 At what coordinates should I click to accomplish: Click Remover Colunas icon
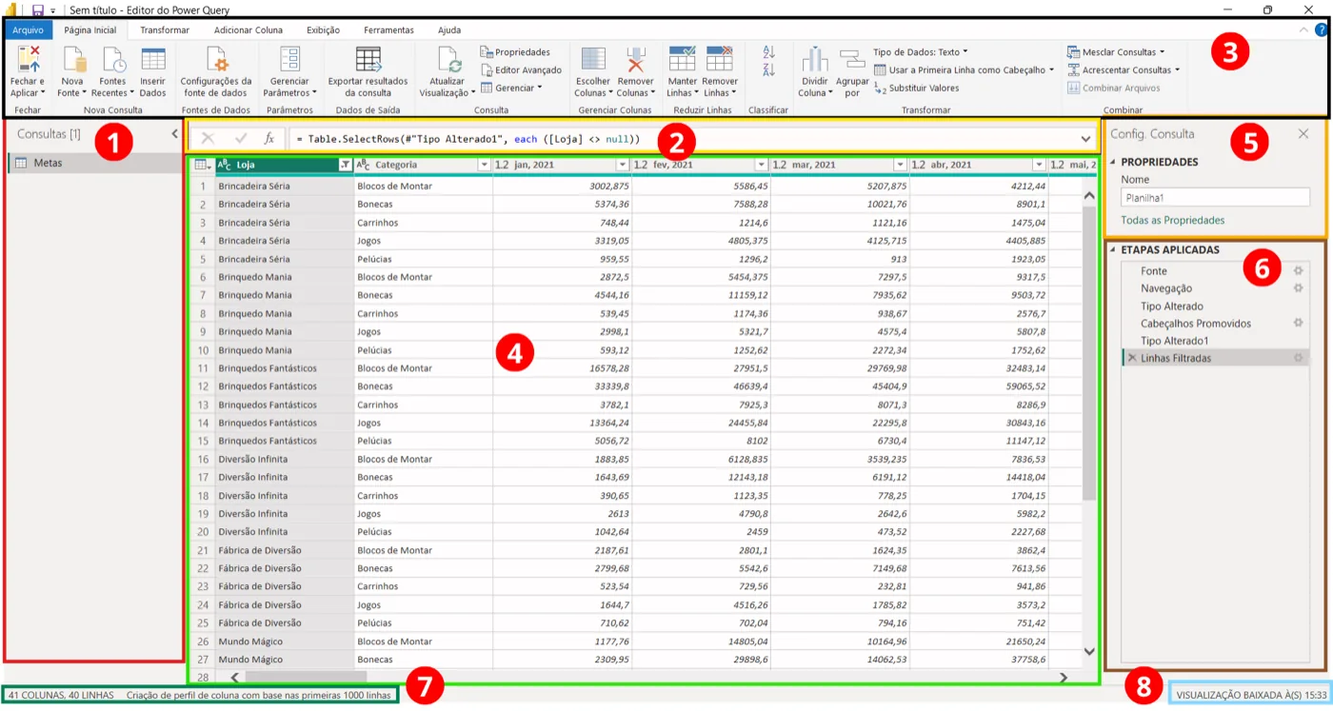point(635,59)
